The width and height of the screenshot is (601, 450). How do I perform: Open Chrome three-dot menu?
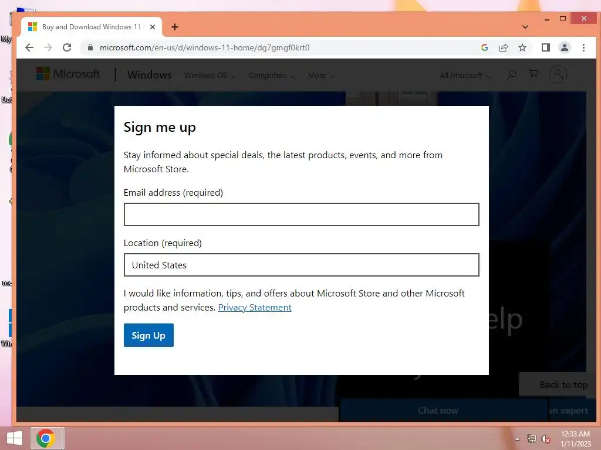(583, 47)
